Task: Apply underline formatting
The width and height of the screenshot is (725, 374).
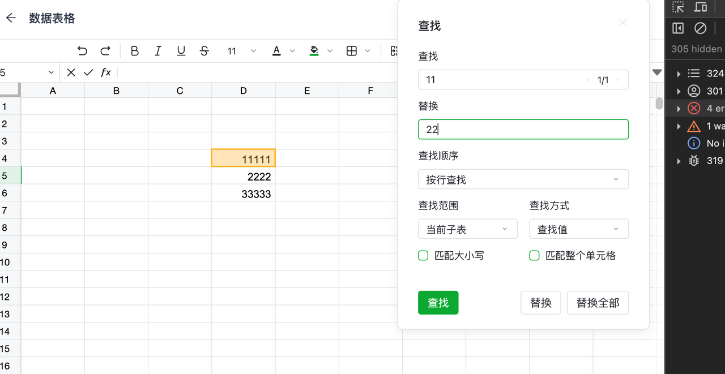Action: pyautogui.click(x=181, y=51)
